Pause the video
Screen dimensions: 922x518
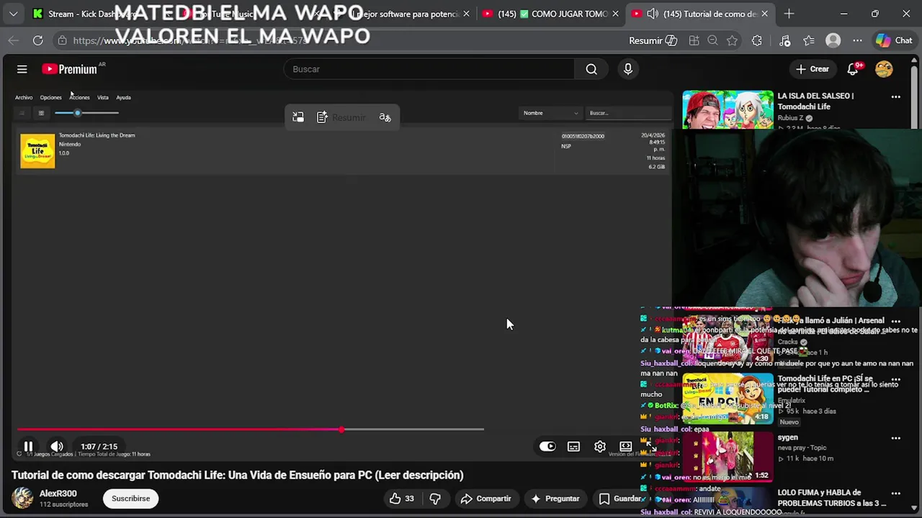28,447
